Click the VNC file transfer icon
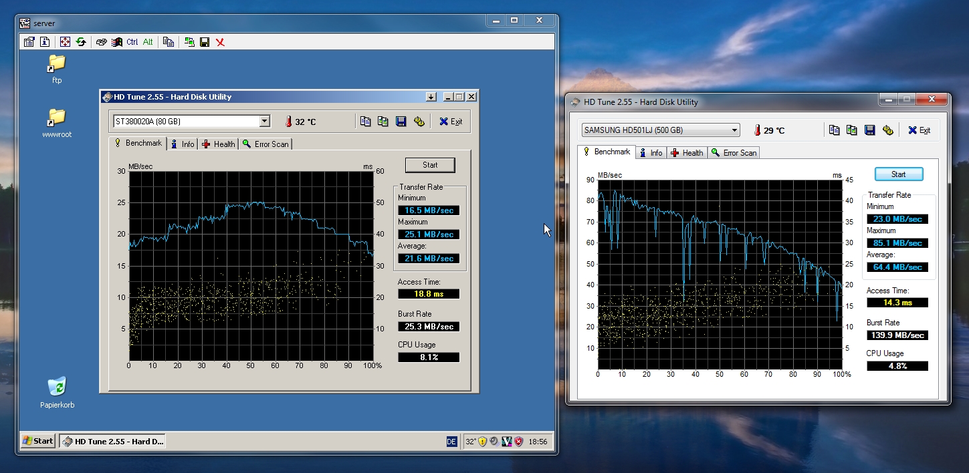This screenshot has width=969, height=473. click(189, 42)
